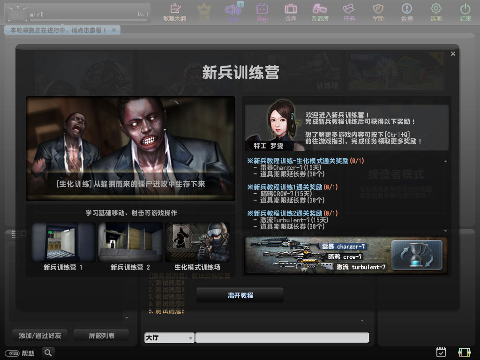Click the hourglass item-extension coupon icon
480x360 pixels.
[417, 255]
